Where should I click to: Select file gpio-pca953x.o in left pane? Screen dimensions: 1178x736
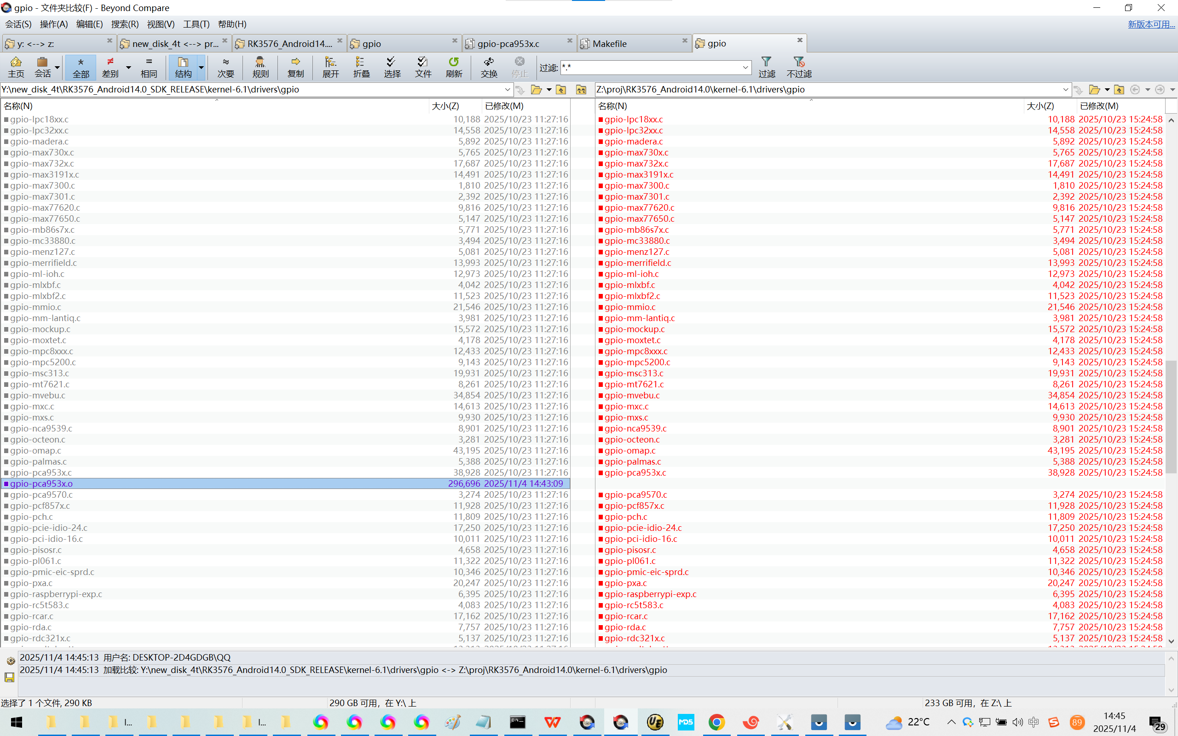click(41, 483)
